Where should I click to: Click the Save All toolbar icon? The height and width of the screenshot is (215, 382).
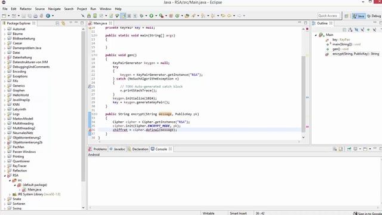point(29,16)
